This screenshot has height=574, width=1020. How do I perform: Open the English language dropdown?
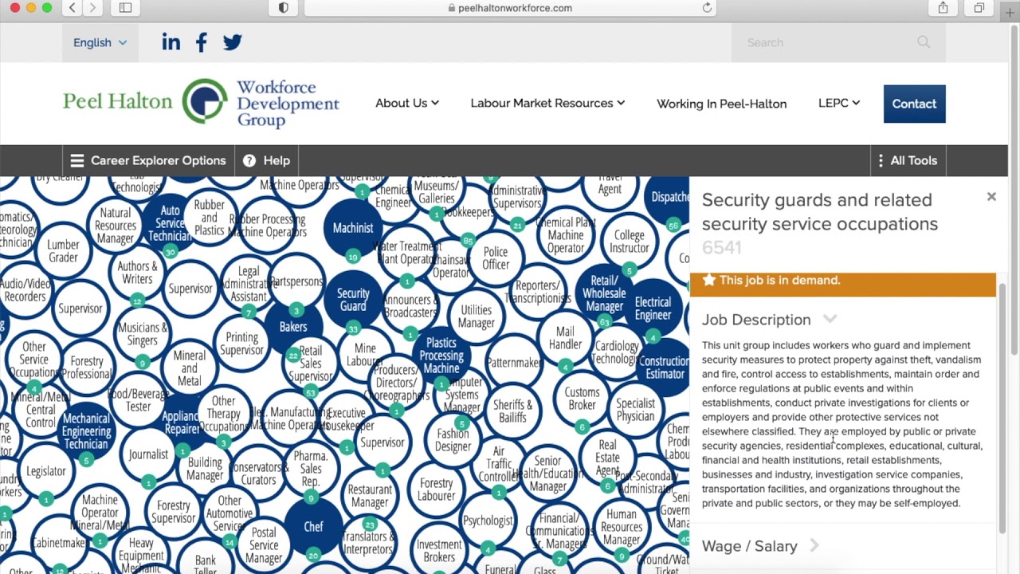coord(100,42)
